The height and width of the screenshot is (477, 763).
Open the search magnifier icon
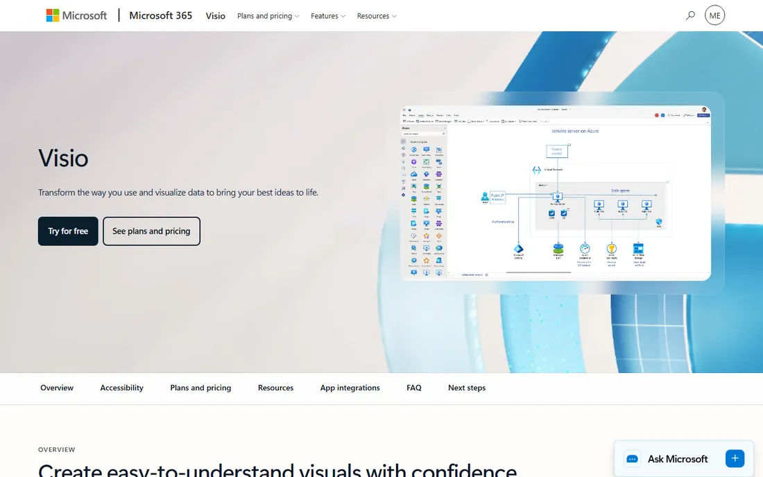click(x=690, y=15)
